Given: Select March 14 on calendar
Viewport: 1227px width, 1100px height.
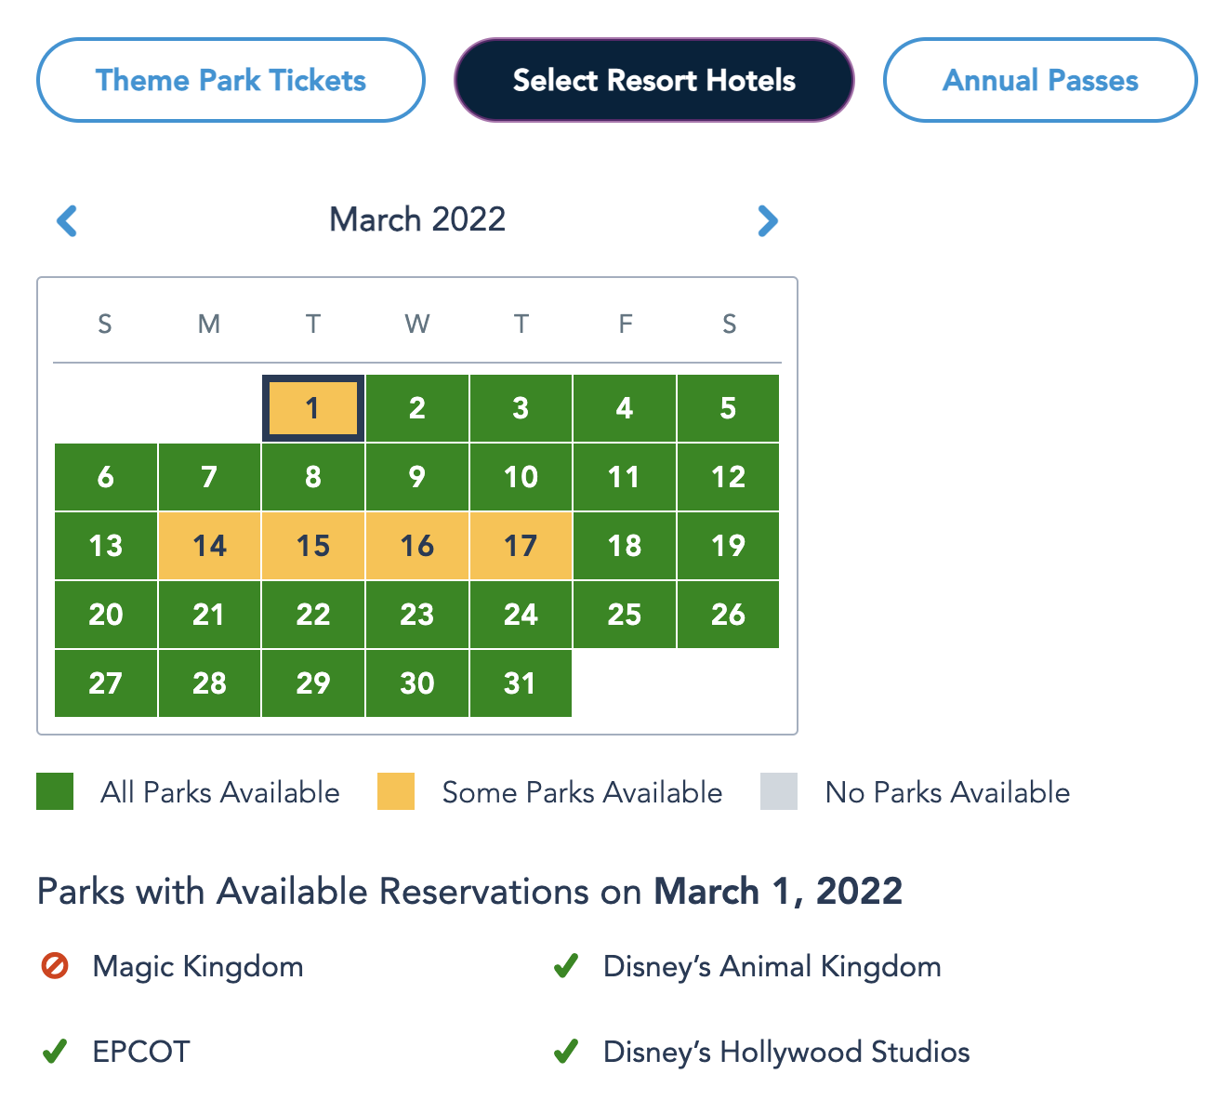Looking at the screenshot, I should [209, 546].
